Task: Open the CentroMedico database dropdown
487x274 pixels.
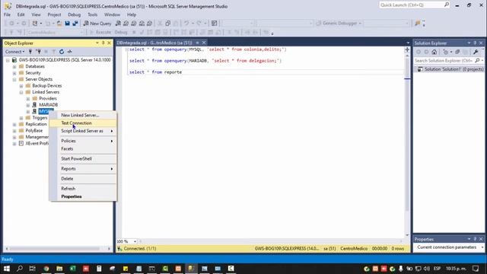Action: tap(56, 32)
